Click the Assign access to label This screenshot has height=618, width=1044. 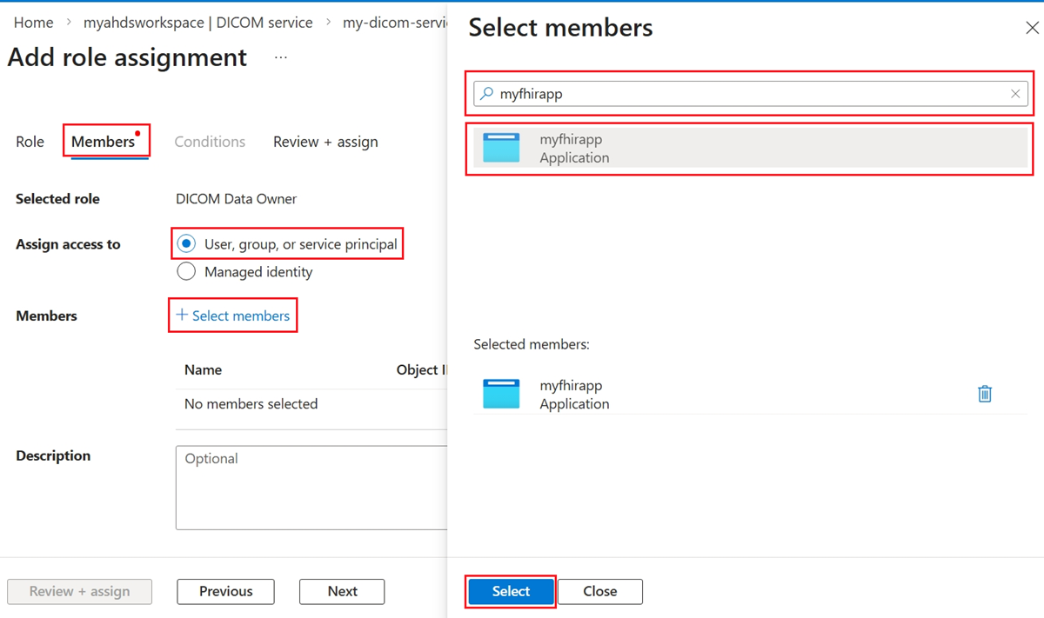click(x=68, y=244)
